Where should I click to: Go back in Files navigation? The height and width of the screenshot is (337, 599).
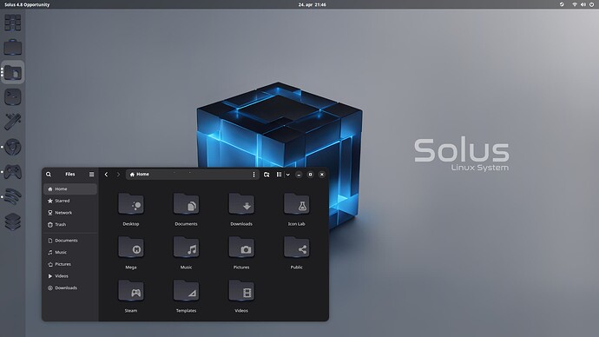click(x=106, y=175)
